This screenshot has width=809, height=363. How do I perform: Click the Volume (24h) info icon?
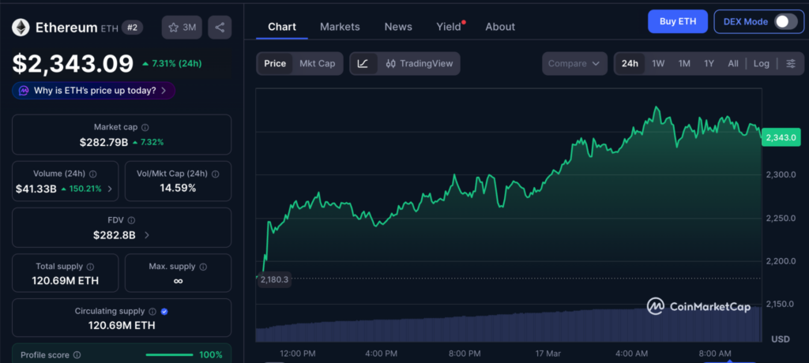point(92,174)
